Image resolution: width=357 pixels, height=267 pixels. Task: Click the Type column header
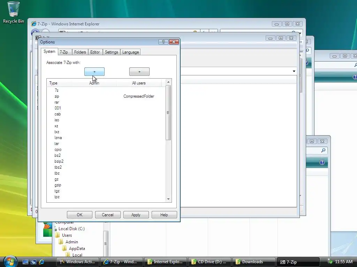coord(59,83)
